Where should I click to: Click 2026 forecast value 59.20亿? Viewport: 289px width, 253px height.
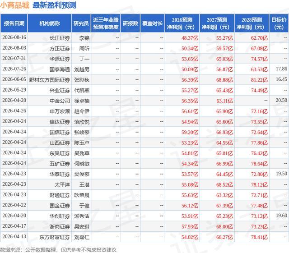pos(190,133)
